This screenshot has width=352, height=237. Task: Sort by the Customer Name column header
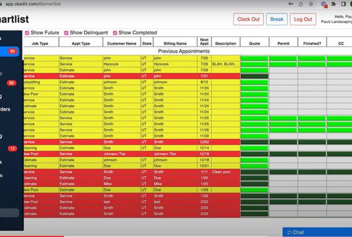[x=121, y=43]
